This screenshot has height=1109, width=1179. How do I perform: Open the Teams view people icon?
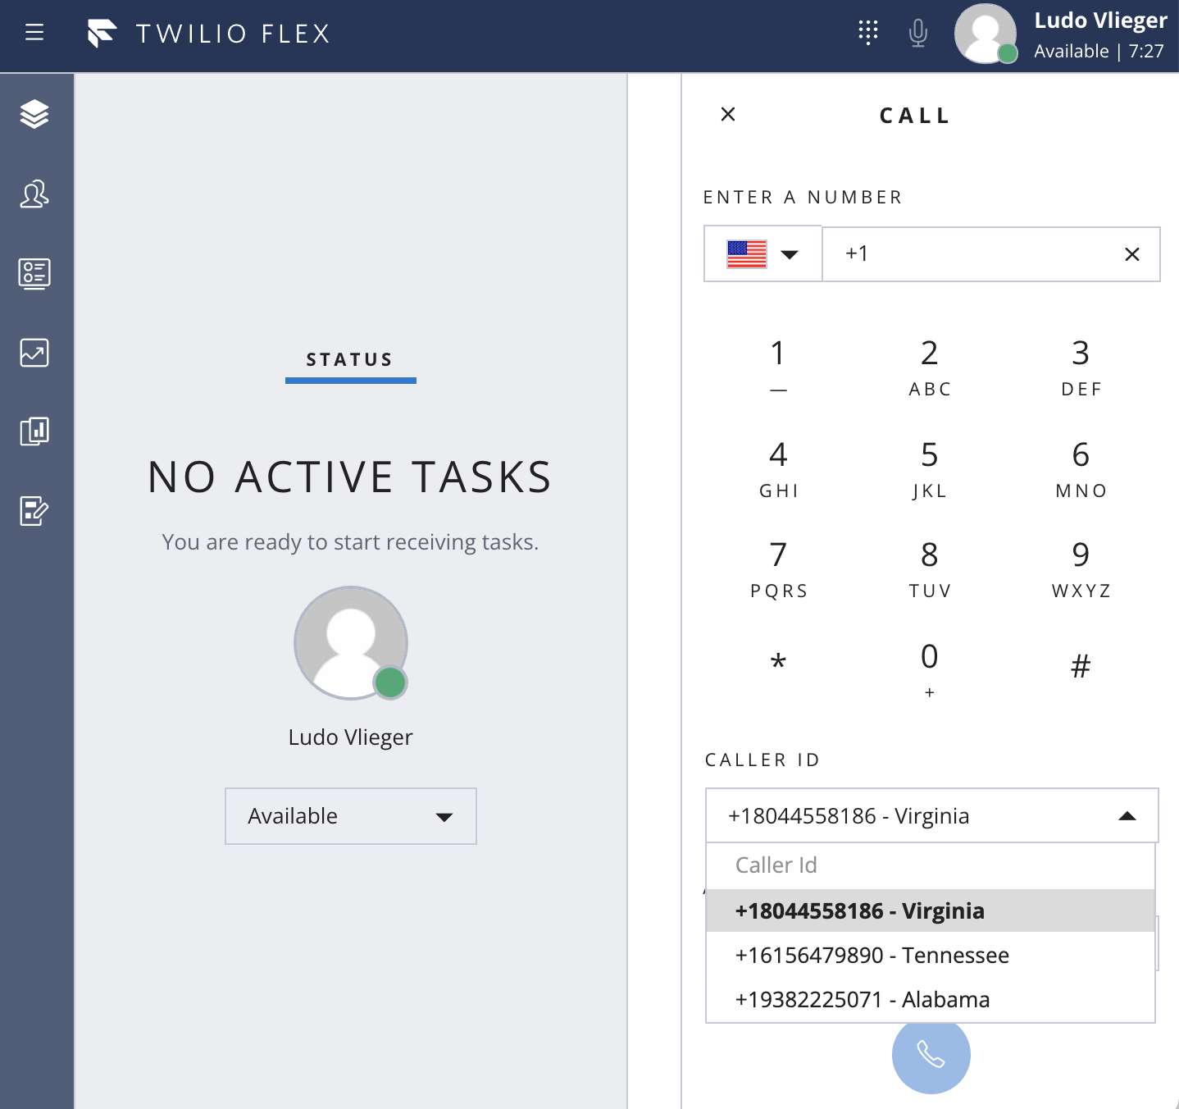tap(34, 194)
